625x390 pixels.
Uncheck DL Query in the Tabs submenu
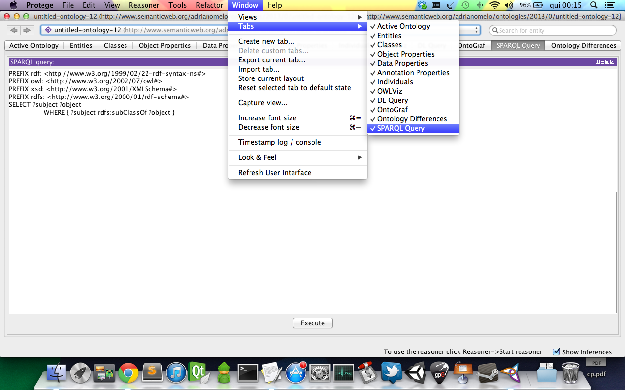pos(413,100)
